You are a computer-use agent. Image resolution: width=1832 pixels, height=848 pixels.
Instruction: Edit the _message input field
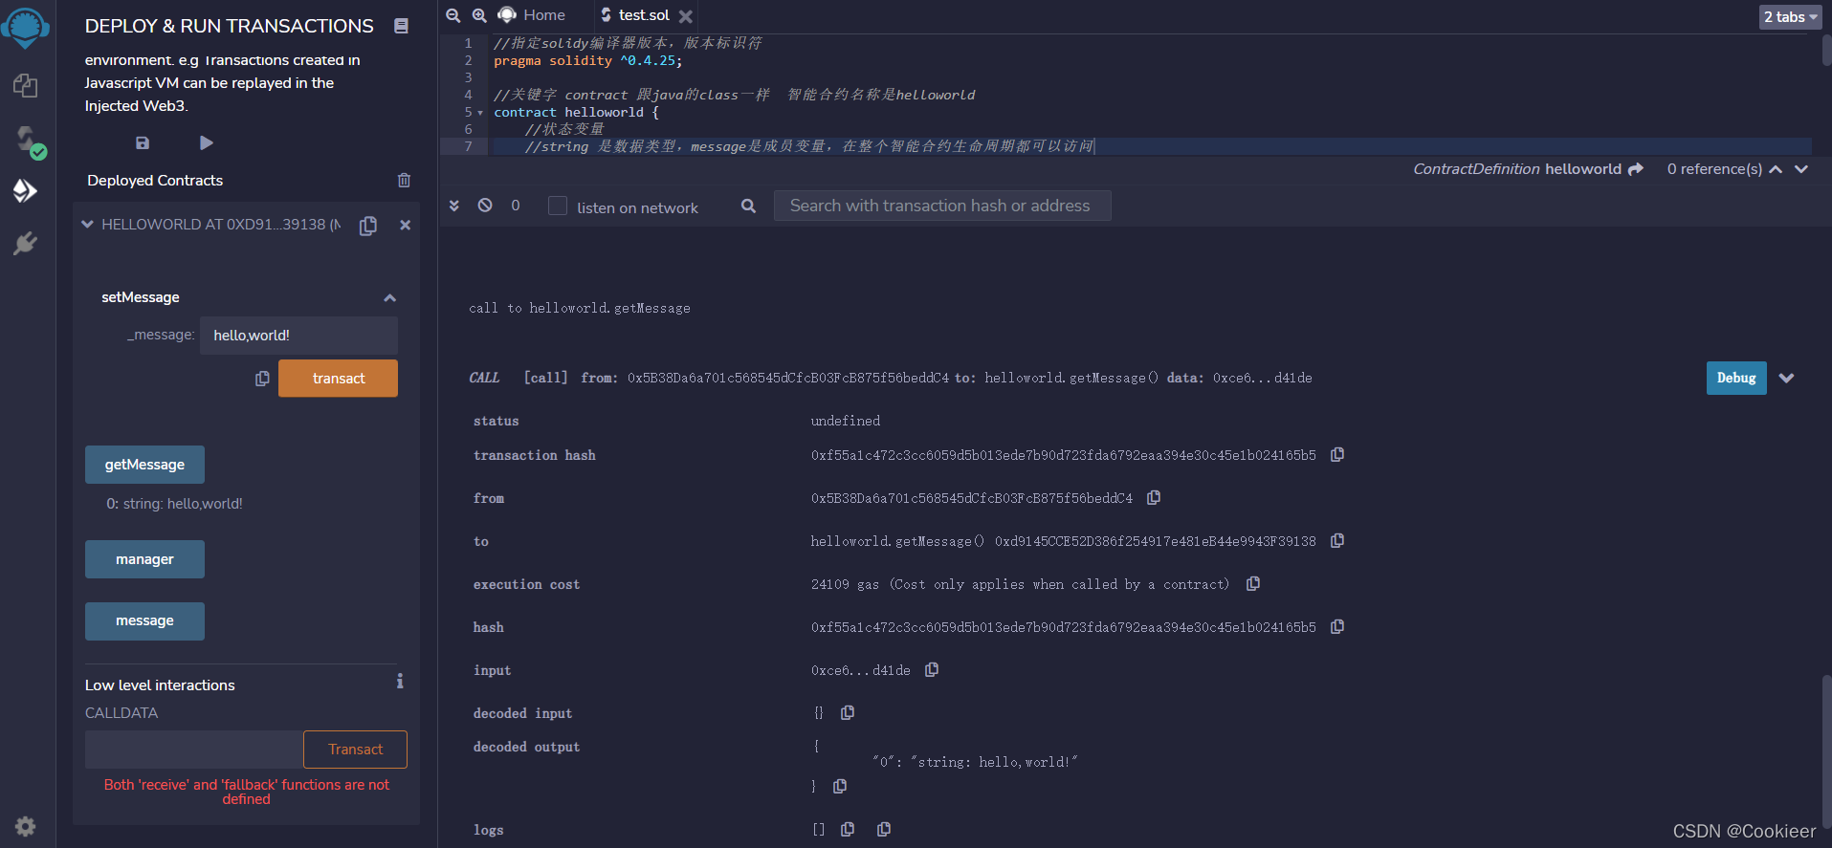(298, 336)
